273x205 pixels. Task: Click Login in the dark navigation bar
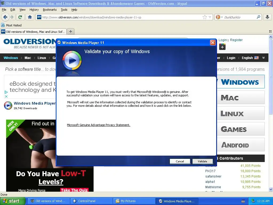point(231,58)
